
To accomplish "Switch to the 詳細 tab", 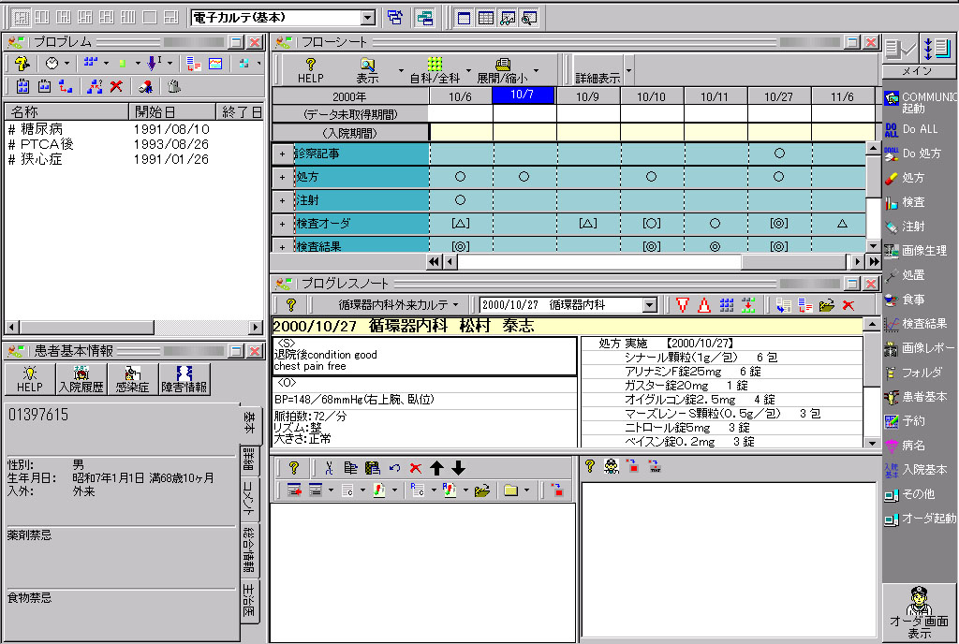I will 249,459.
